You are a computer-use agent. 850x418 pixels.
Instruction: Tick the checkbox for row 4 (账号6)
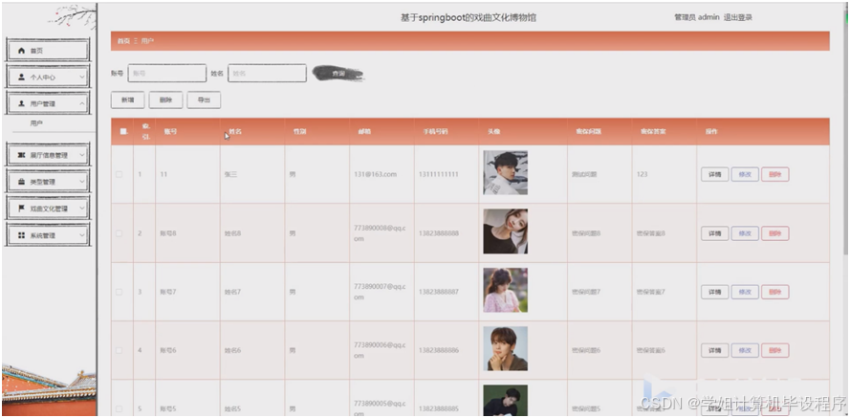(x=120, y=350)
